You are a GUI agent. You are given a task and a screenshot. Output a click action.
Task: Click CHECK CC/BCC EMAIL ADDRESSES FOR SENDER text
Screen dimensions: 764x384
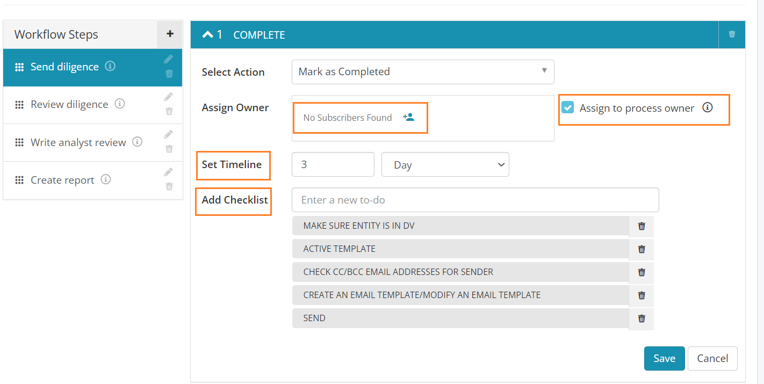coord(398,272)
